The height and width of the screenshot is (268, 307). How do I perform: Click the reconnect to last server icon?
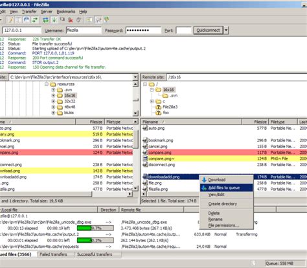78,20
